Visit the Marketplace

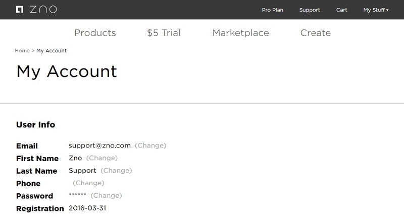click(x=241, y=33)
